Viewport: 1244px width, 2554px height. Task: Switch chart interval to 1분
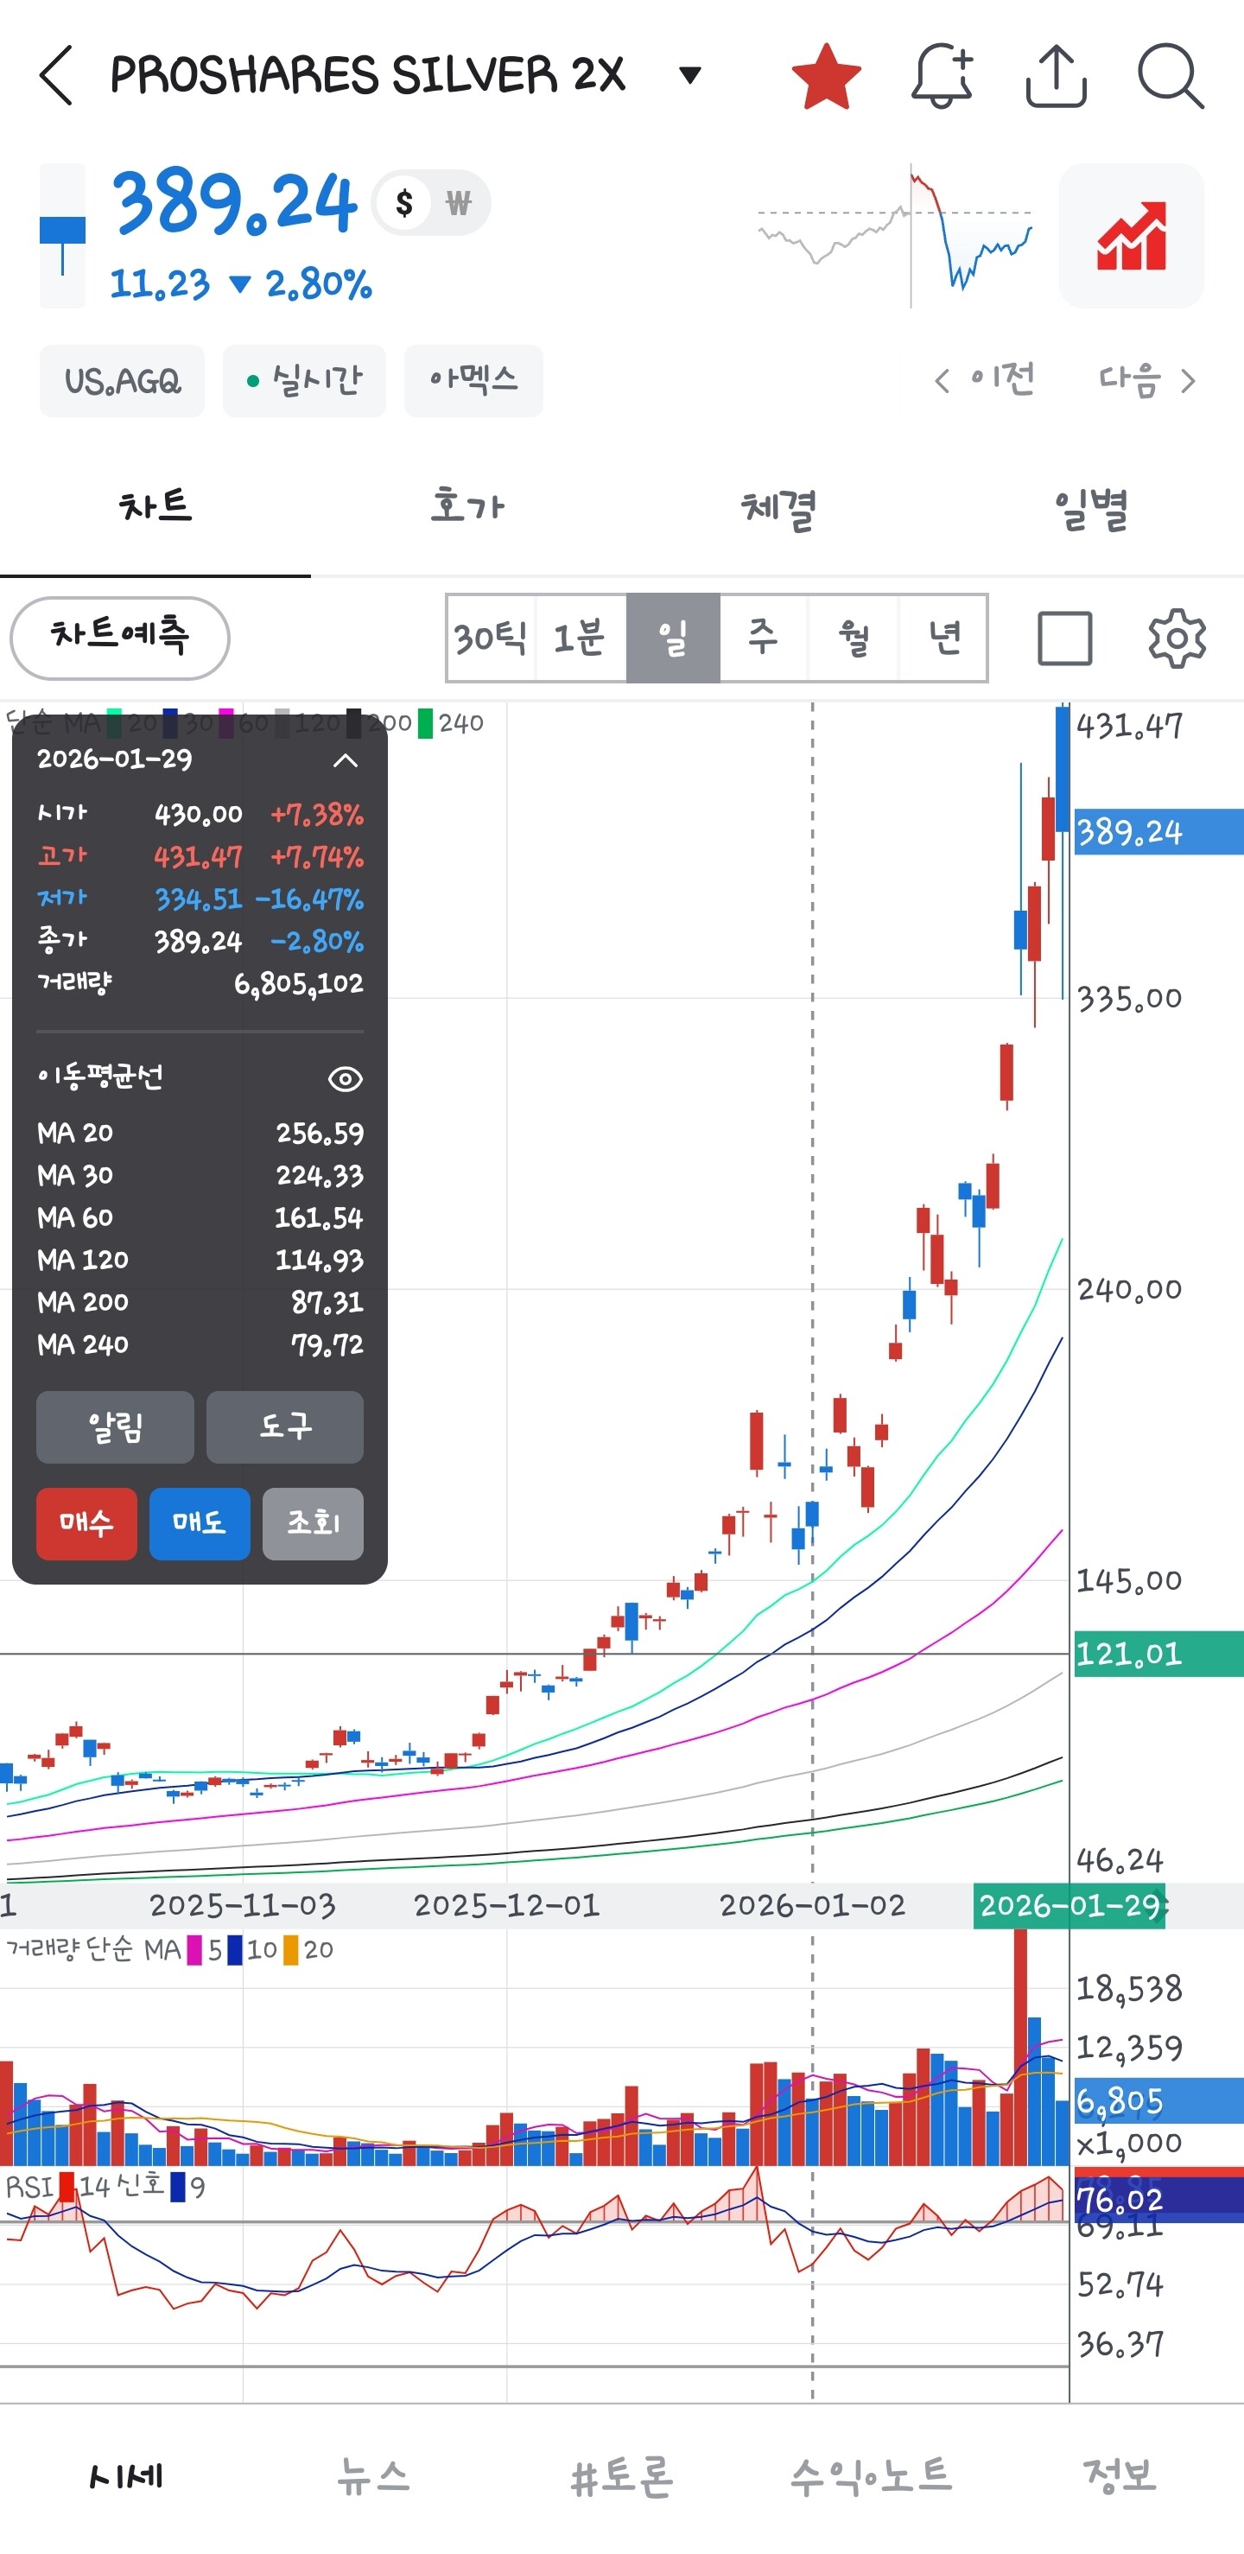[x=581, y=638]
